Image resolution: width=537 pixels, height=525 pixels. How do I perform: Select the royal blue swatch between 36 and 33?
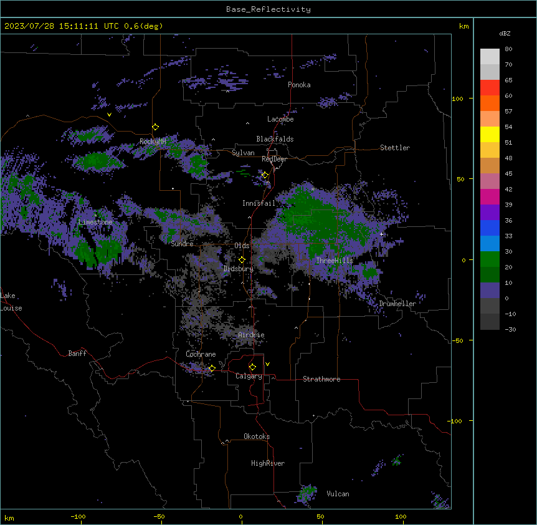click(490, 228)
